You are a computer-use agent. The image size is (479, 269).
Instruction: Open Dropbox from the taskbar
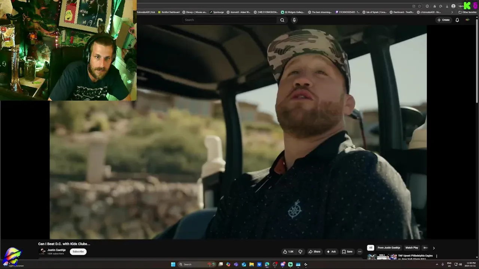pos(259,265)
